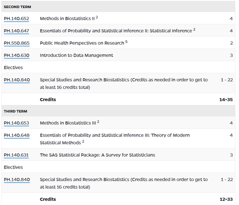This screenshot has height=205, width=239.
Task: Click the SECOND TERM header row
Action: coord(118,7)
